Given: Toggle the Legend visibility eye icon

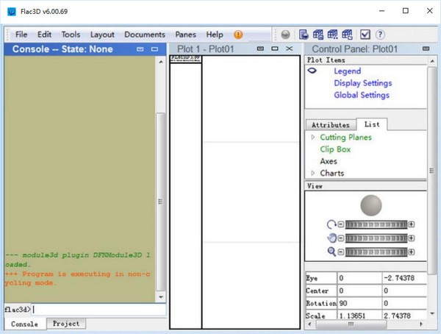Looking at the screenshot, I should (312, 71).
